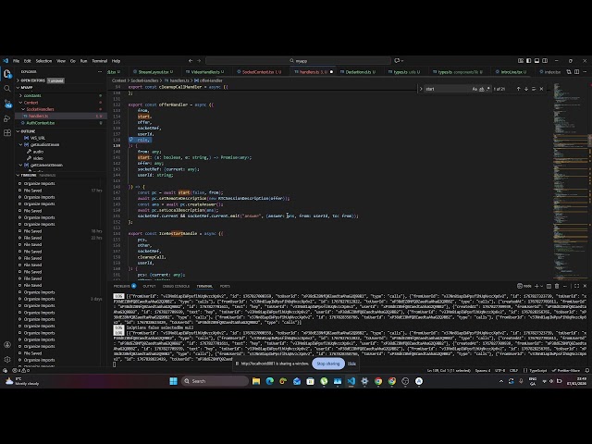Click the TypeScript language mode in status bar
The width and height of the screenshot is (592, 444).
coord(538,370)
